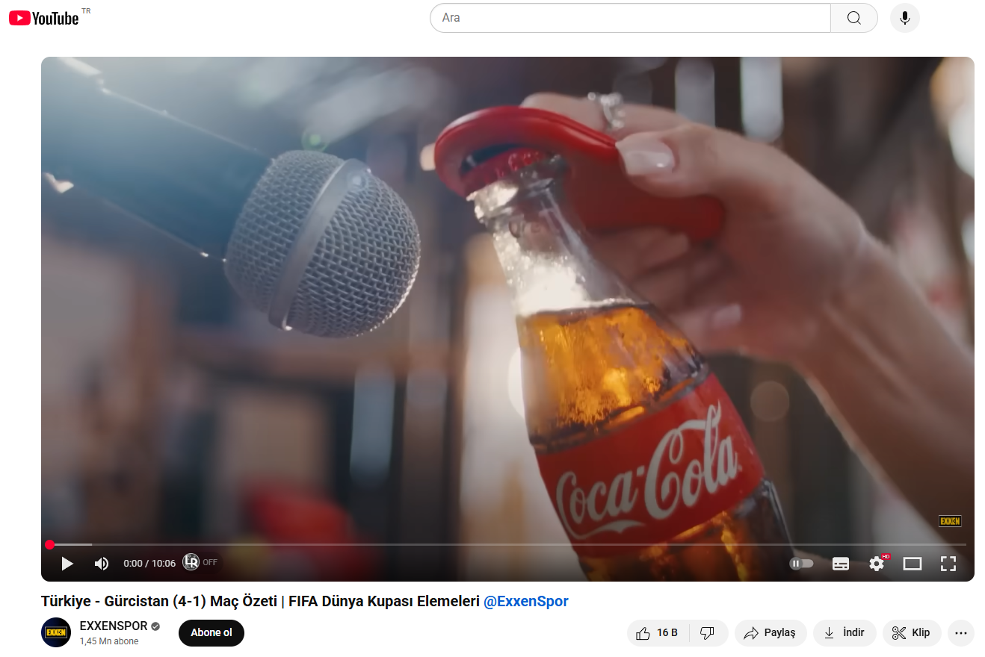985x657 pixels.
Task: Switch to theater mode
Action: point(913,564)
